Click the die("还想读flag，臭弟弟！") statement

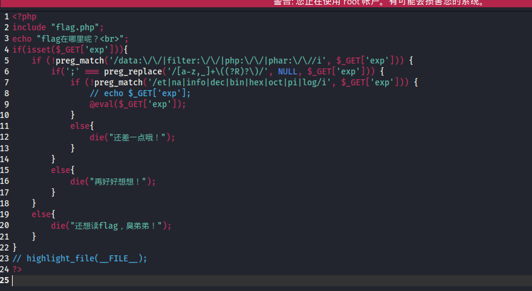(x=111, y=225)
